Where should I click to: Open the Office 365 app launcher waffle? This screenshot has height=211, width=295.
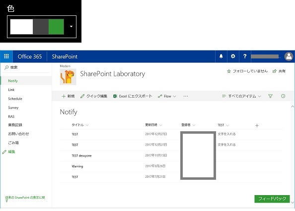coord(6,56)
